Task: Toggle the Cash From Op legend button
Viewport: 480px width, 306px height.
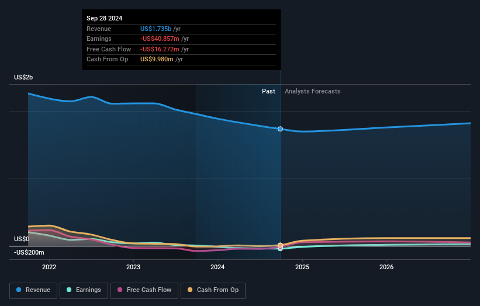Action: [213, 290]
